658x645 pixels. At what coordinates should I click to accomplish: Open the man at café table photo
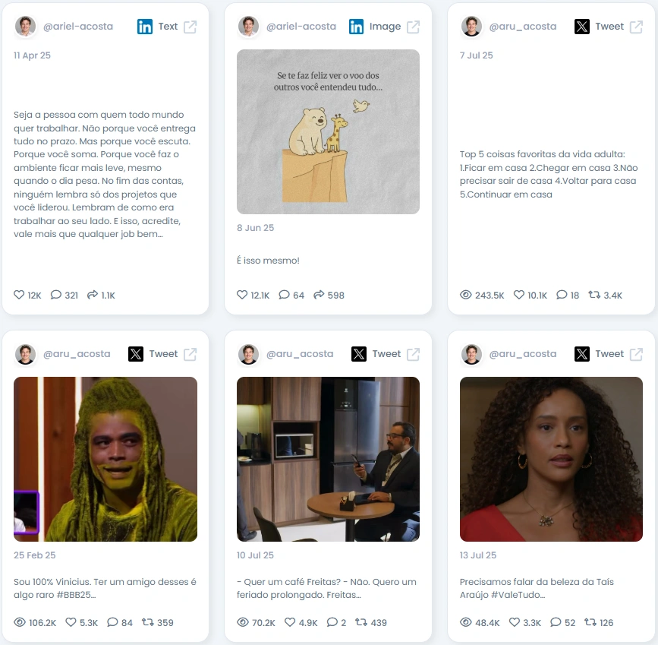point(328,459)
